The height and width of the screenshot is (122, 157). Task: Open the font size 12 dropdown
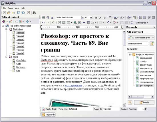pyautogui.click(x=91, y=18)
